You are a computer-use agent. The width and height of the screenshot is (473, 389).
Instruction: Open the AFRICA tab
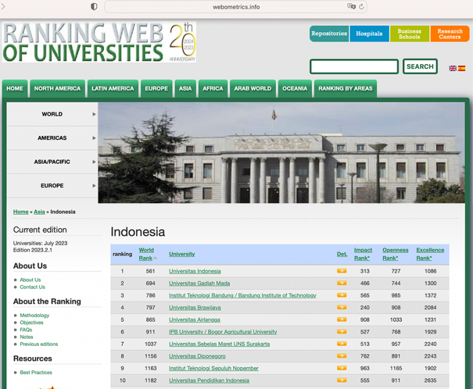[x=213, y=89]
